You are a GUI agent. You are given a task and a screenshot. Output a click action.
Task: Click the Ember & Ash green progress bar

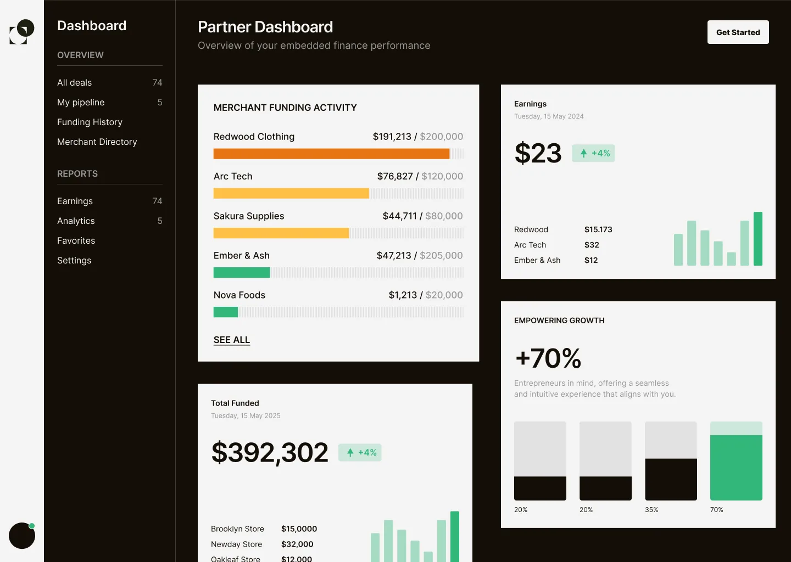tap(242, 272)
